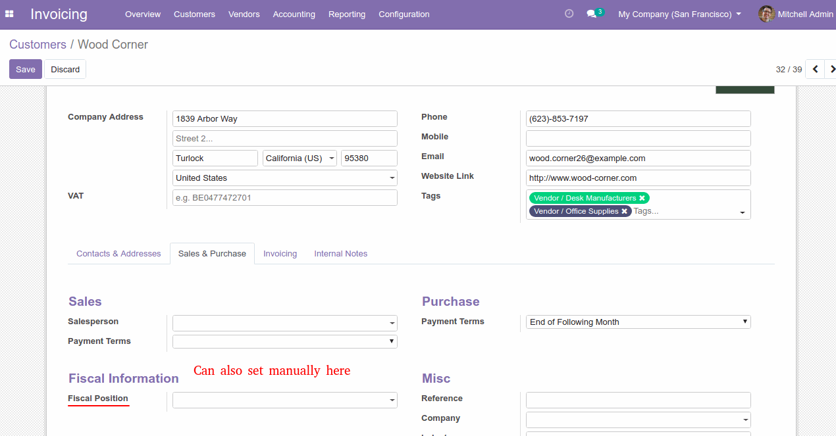Screen dimensions: 836x436
Task: Click the Fiscal Position label
Action: point(98,399)
